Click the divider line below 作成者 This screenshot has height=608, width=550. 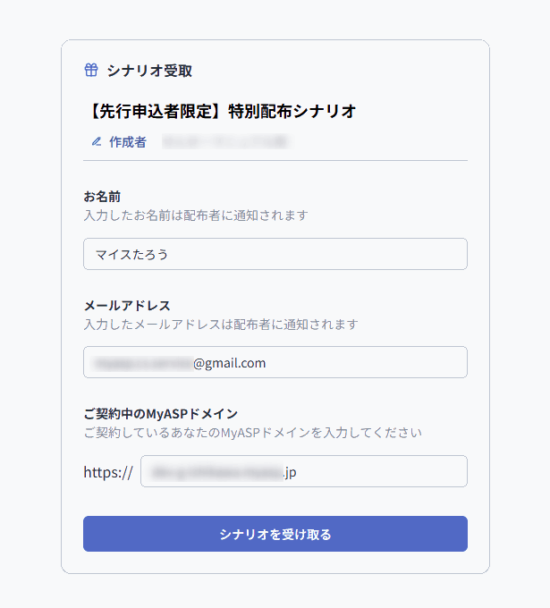275,160
